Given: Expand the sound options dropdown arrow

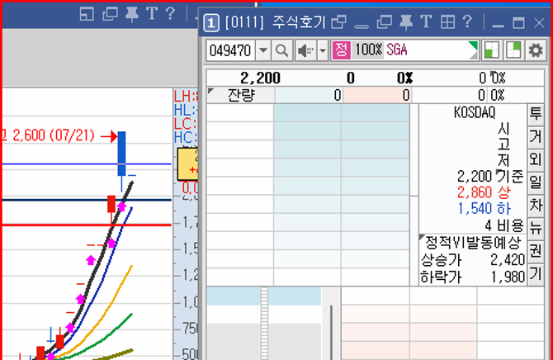Looking at the screenshot, I should 321,50.
